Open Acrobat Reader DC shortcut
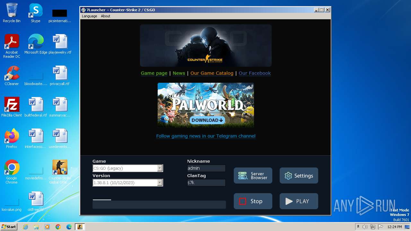 tap(12, 46)
